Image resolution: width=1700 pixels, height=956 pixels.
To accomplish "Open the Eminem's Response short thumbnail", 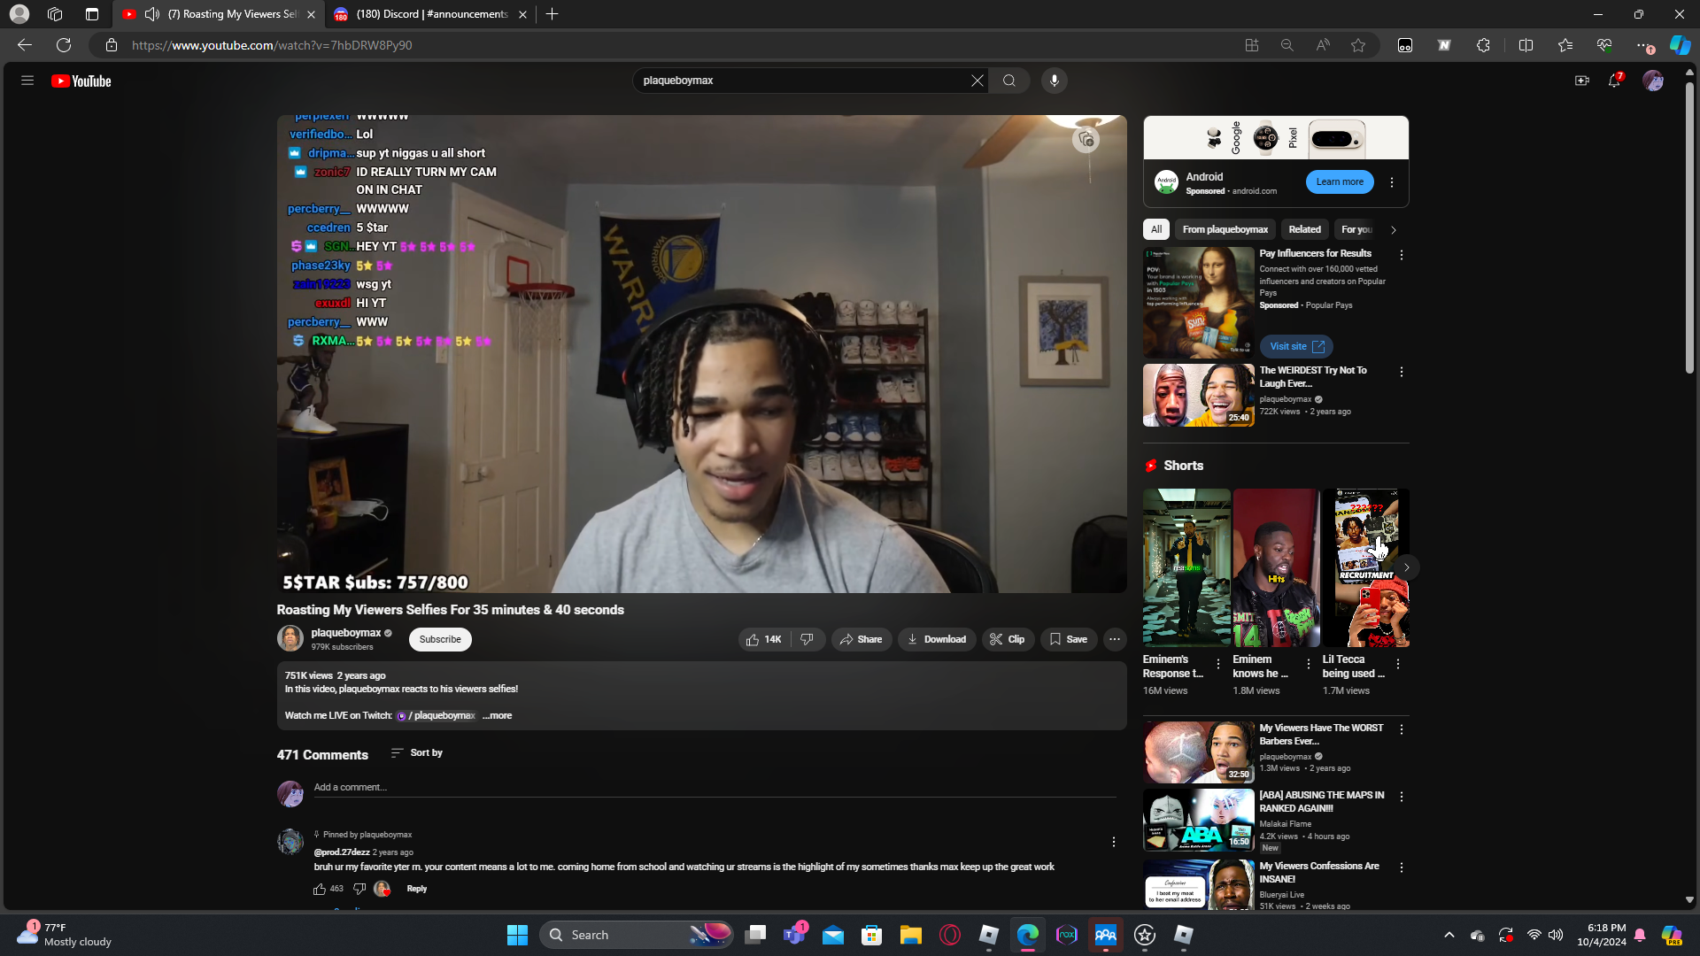I will 1186,567.
